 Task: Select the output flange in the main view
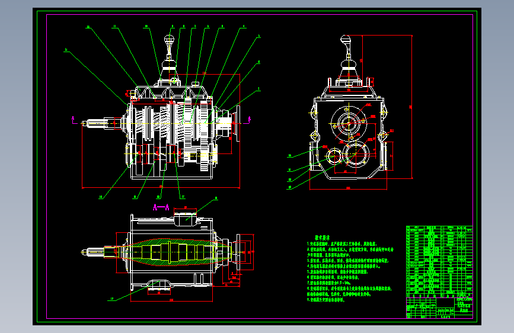(237, 123)
